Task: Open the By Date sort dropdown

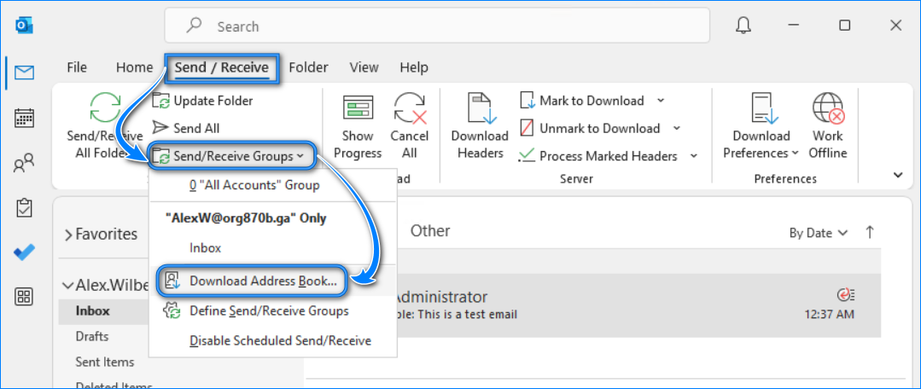Action: pos(819,233)
